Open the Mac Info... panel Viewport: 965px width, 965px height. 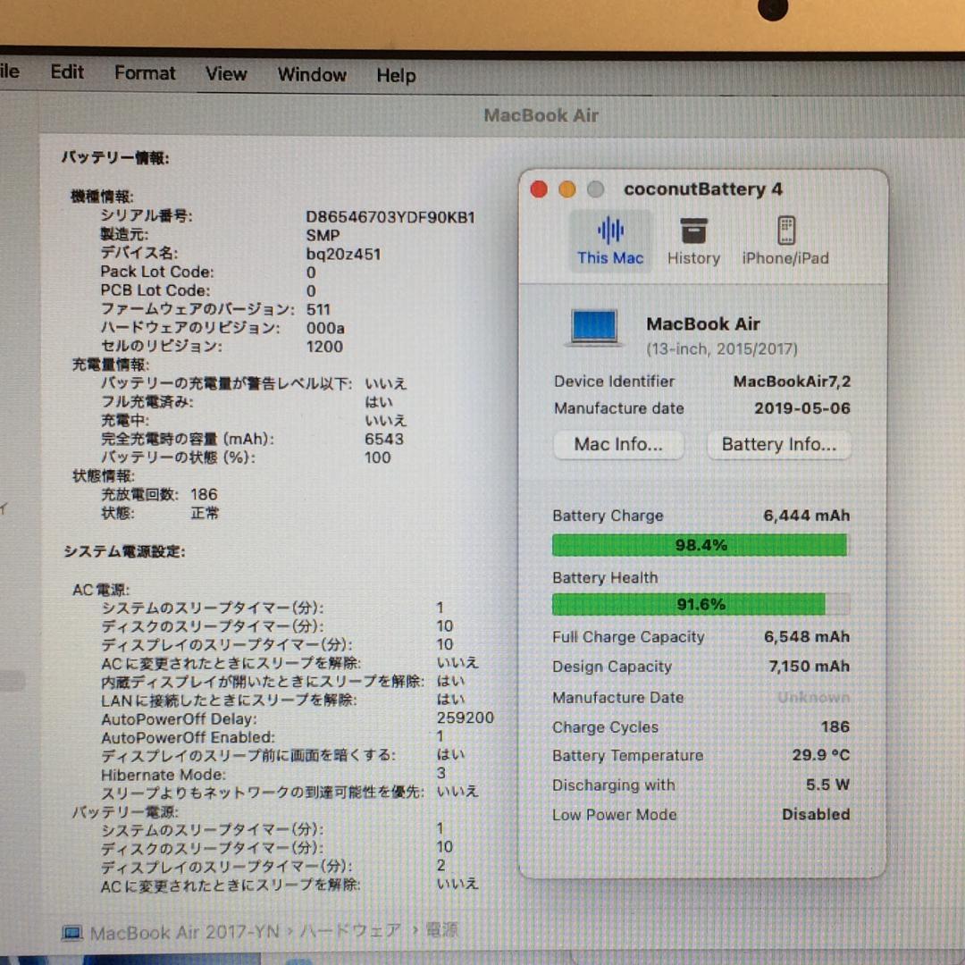point(618,444)
